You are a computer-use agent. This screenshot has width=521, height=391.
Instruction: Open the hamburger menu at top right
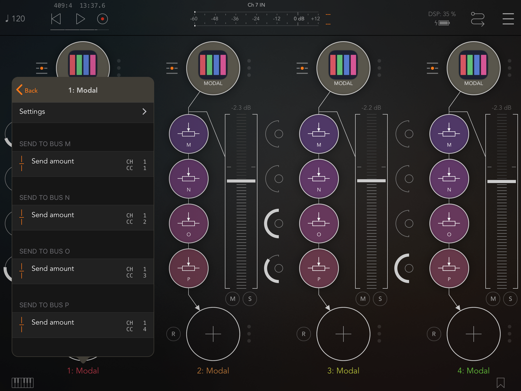[508, 19]
